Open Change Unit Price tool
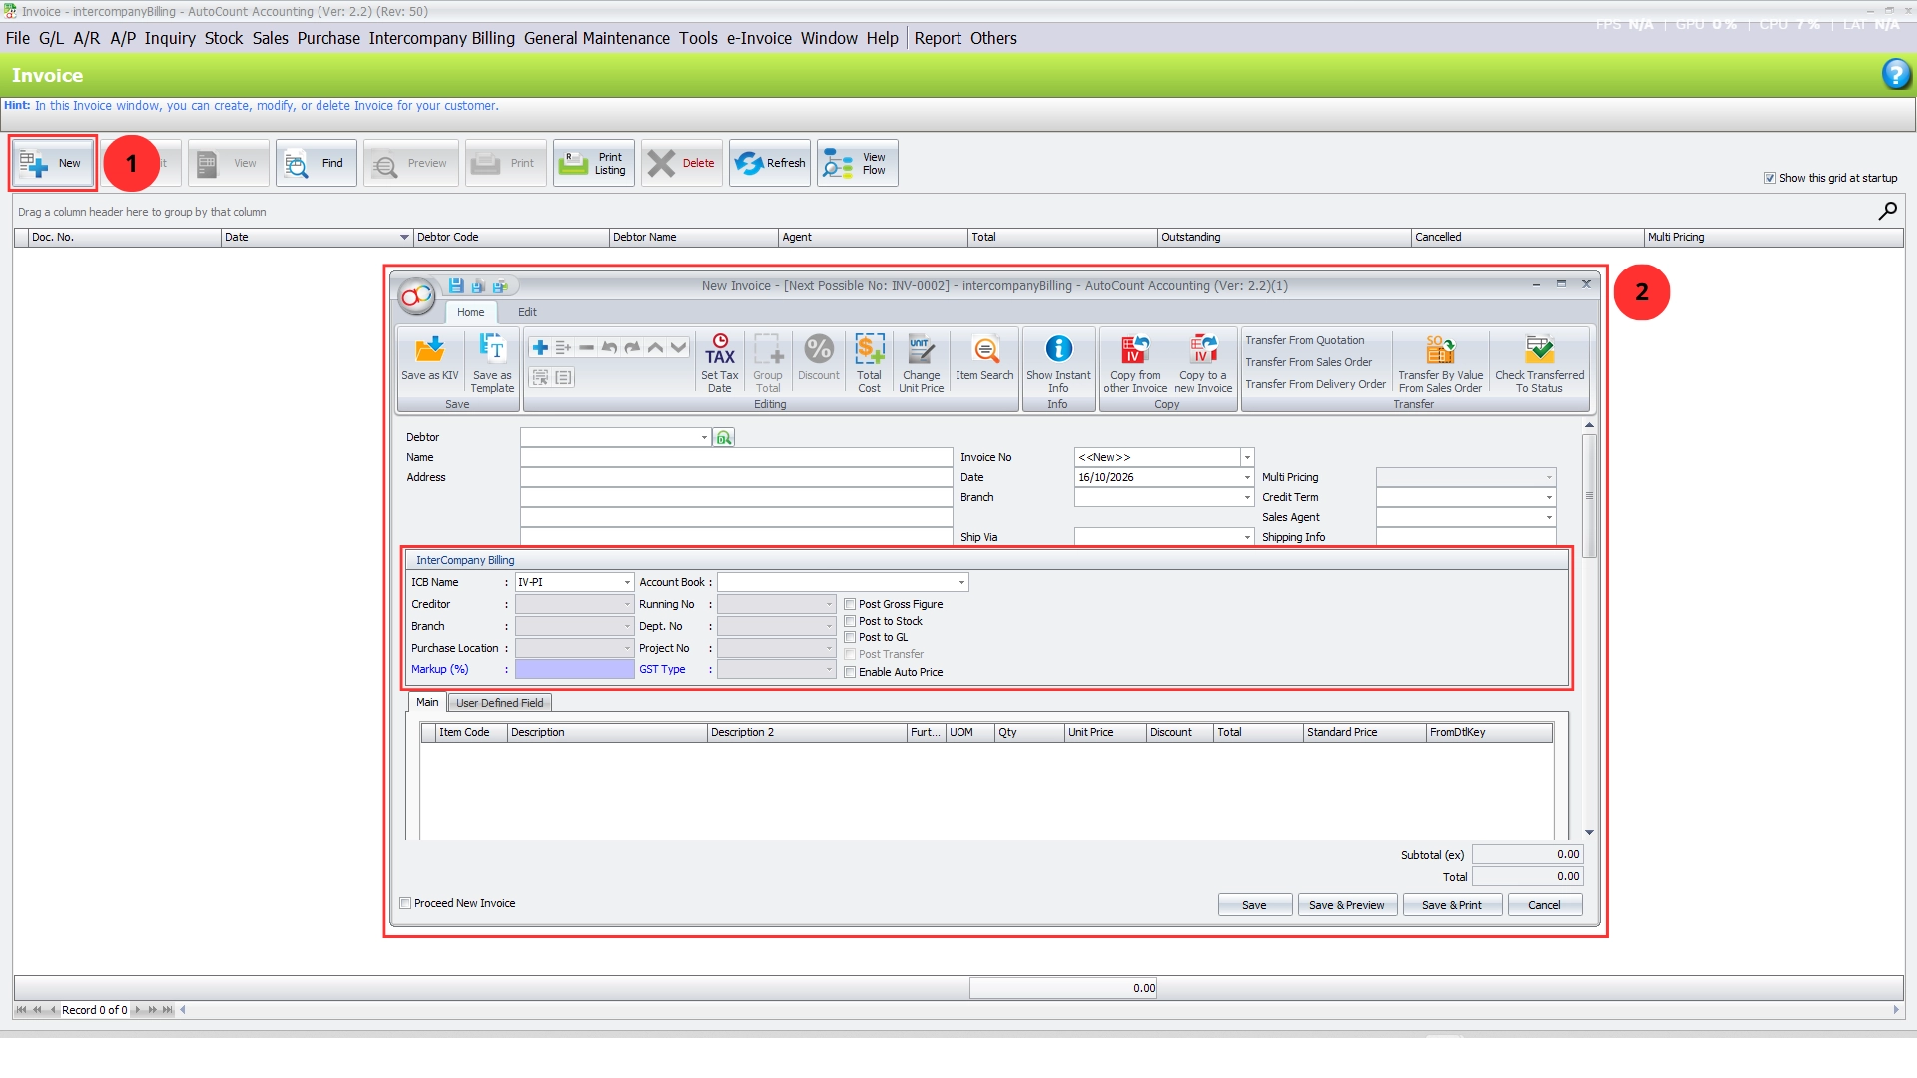This screenshot has width=1917, height=1078. (x=921, y=364)
